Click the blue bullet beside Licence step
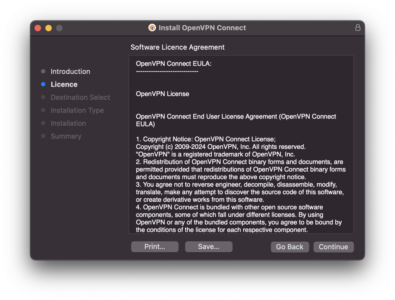Screen dimensions: 395x300 click(x=43, y=84)
